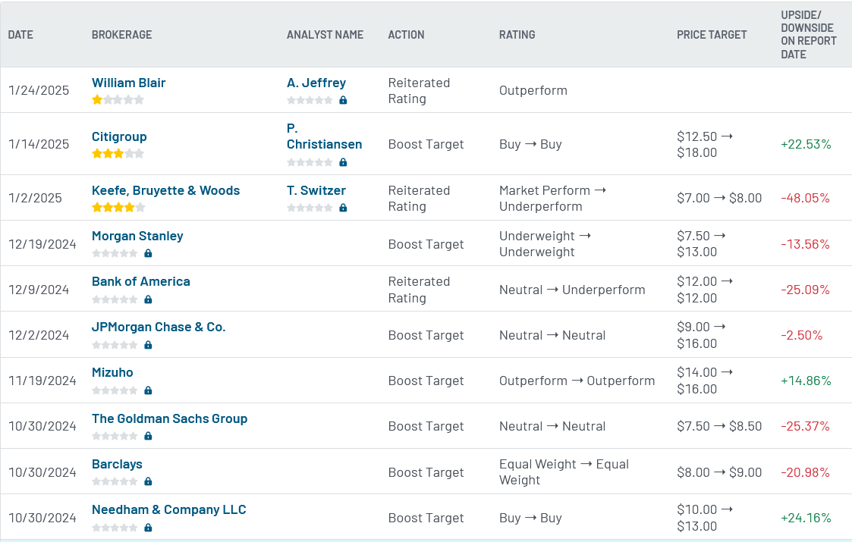Select the -13.56% downside value
The height and width of the screenshot is (542, 852).
(x=805, y=244)
